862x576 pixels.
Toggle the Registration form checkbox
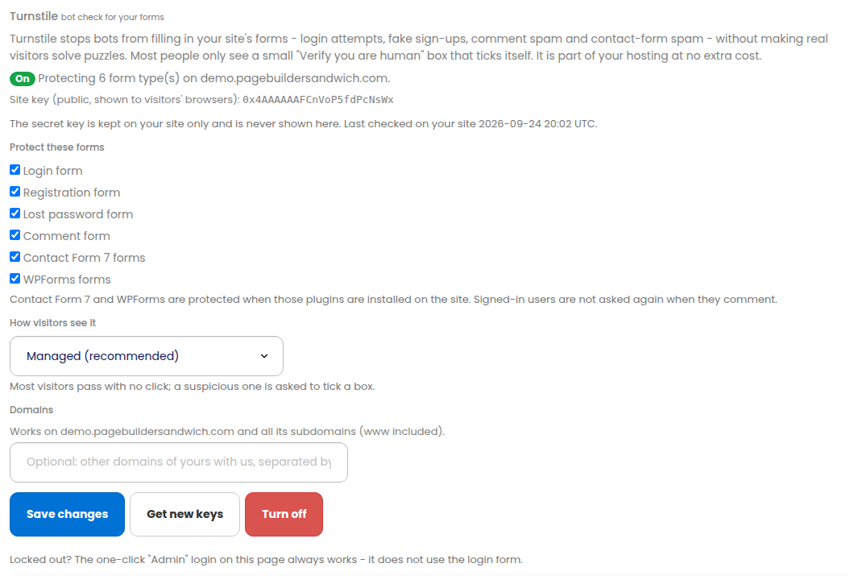point(15,192)
